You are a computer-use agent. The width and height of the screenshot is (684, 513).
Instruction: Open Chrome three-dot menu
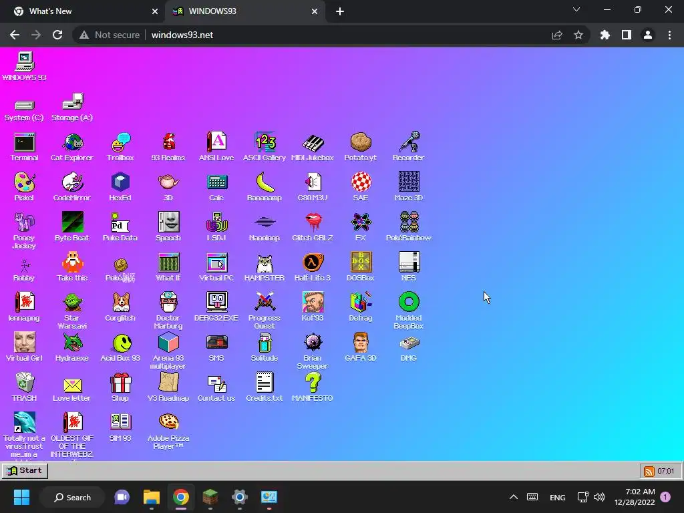click(x=669, y=35)
